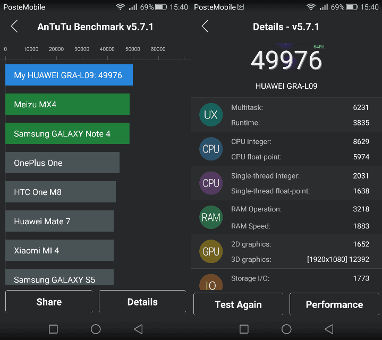The height and width of the screenshot is (340, 382).
Task: Tap the CPU float-point row
Action: (x=300, y=157)
